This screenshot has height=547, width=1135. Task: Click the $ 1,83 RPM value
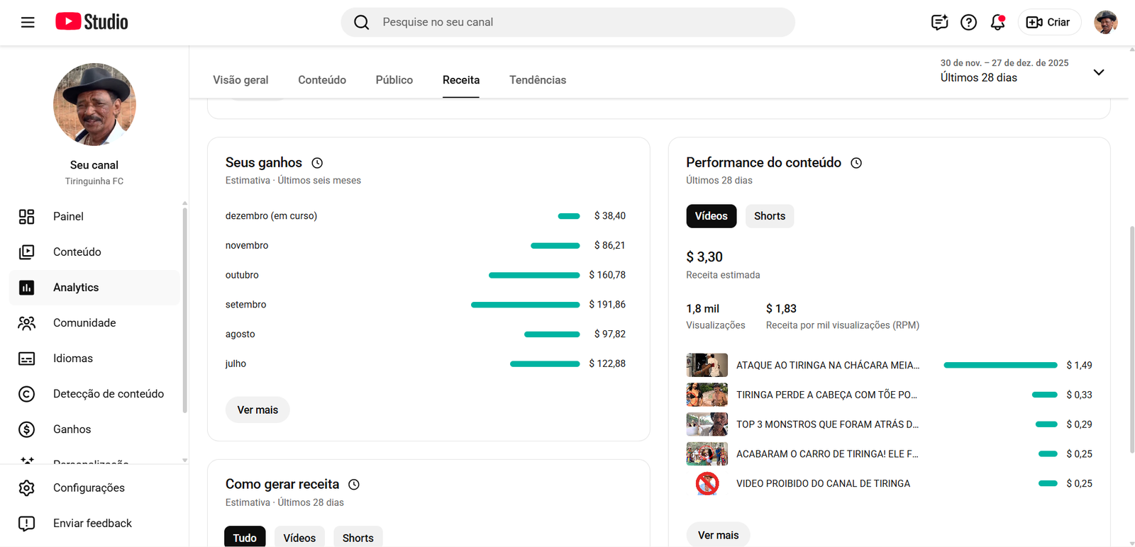781,309
